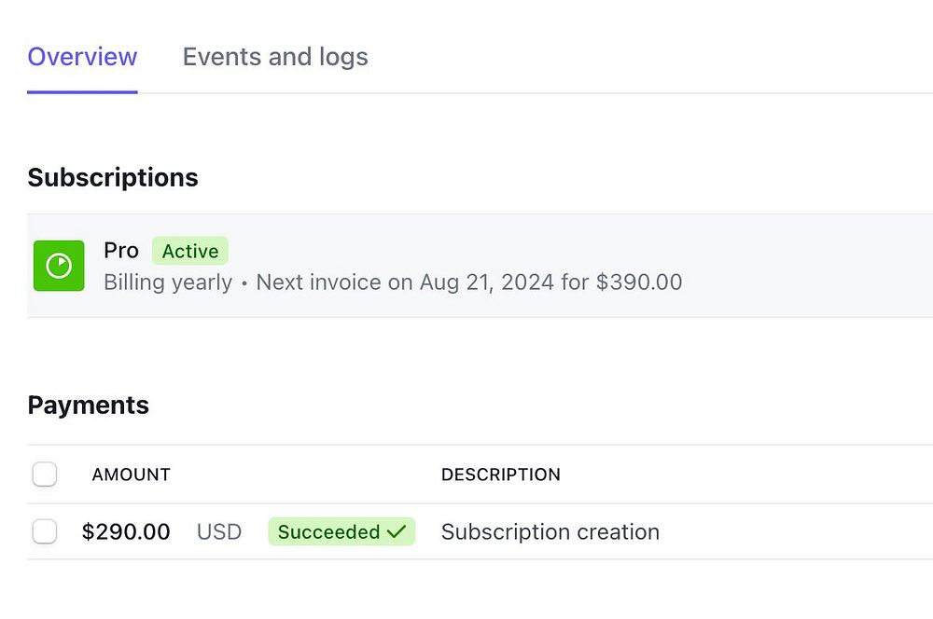Viewport: 933px width, 619px height.
Task: Click the Payments section heading
Action: click(89, 405)
